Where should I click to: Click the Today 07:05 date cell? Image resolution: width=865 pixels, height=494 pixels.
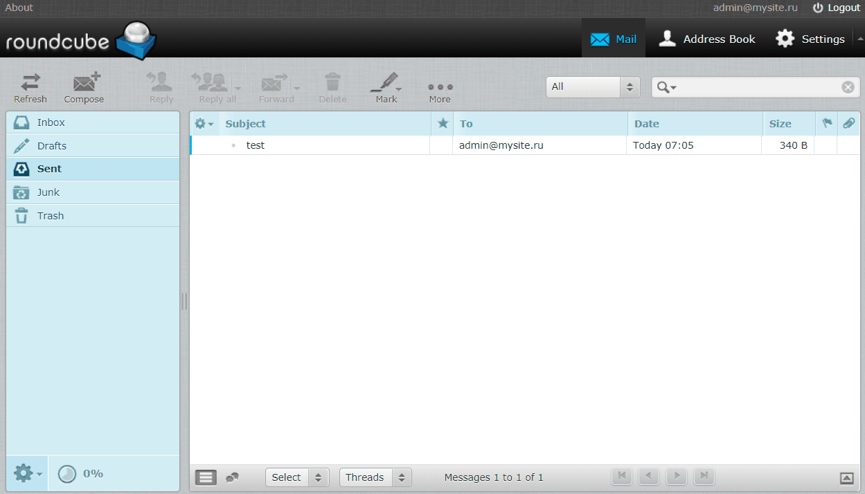pyautogui.click(x=663, y=145)
